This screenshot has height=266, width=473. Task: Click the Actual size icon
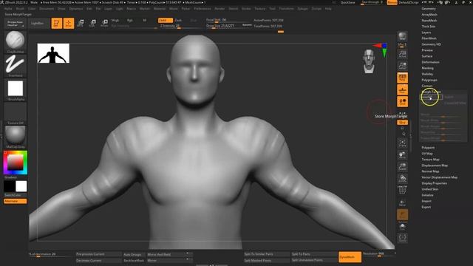402,54
